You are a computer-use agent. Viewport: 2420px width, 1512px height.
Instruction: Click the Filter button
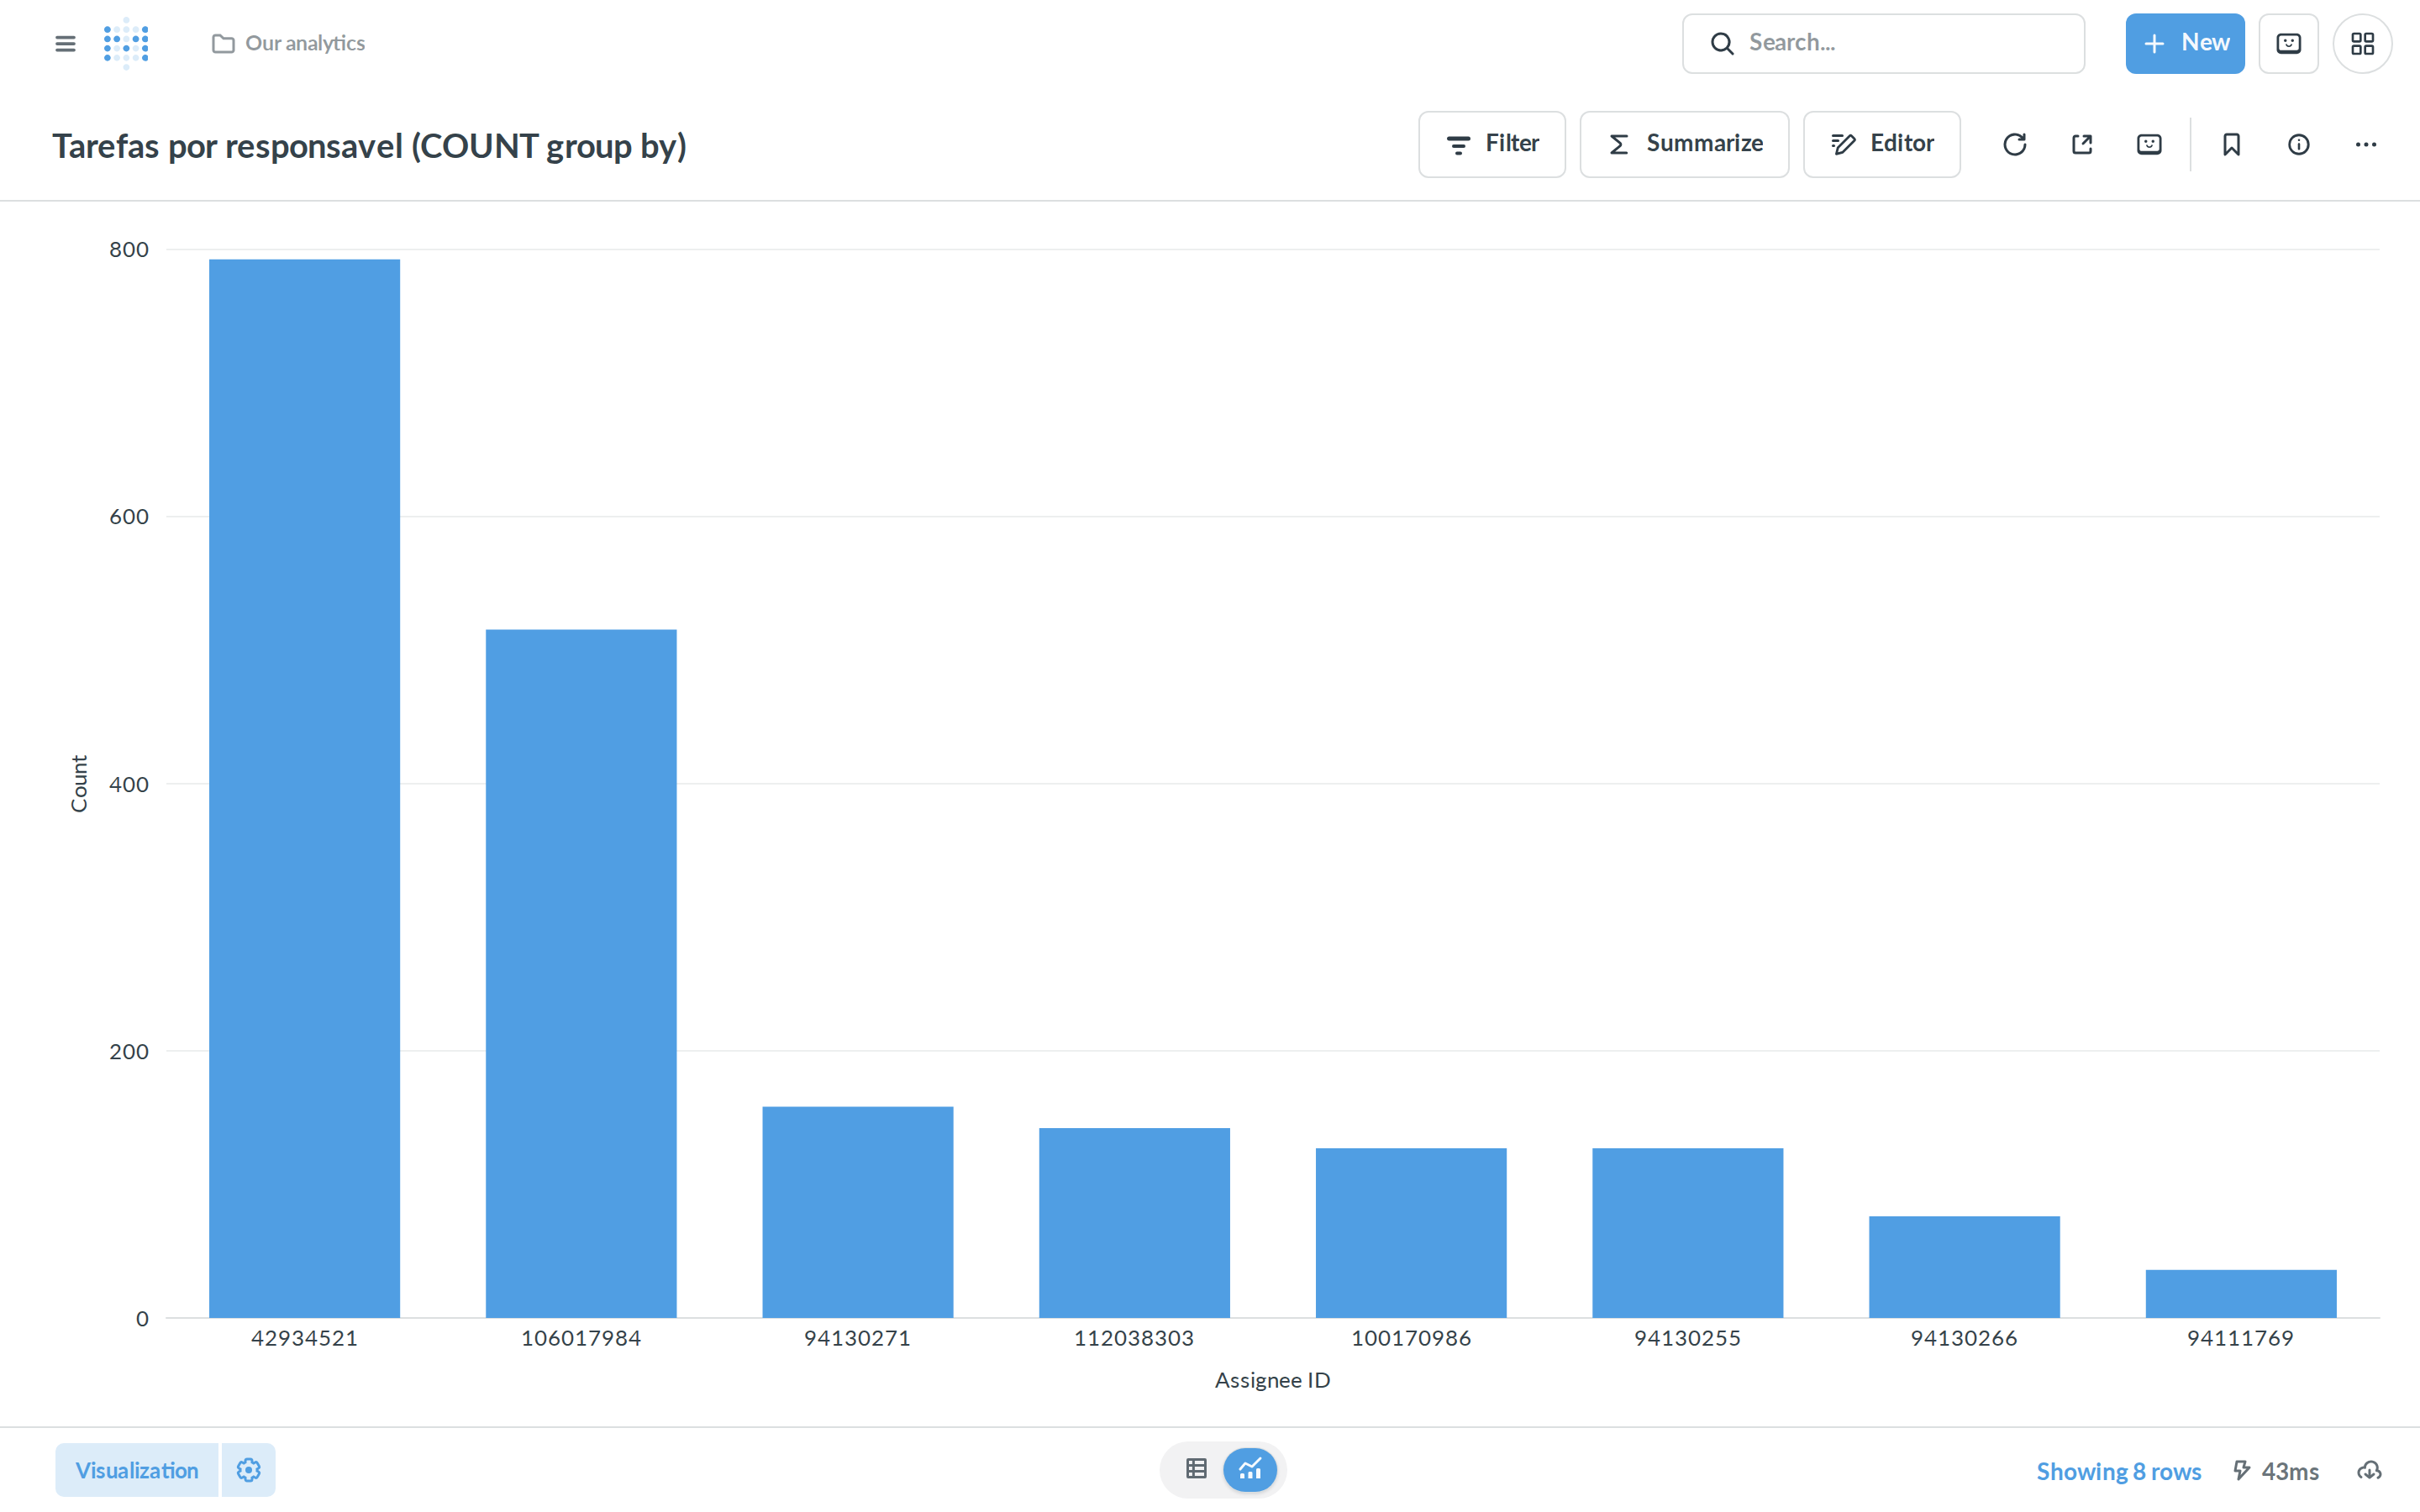pos(1491,144)
